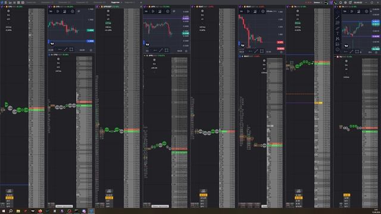The width and height of the screenshot is (381, 214).
Task: Select text tool in TA chart sidebar
Action: pos(338,33)
